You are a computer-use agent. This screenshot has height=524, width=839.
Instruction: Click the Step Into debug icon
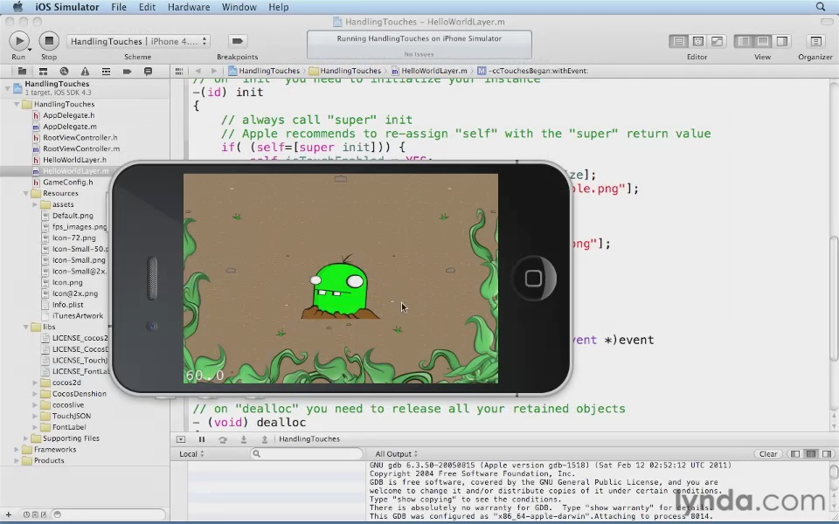click(x=244, y=439)
